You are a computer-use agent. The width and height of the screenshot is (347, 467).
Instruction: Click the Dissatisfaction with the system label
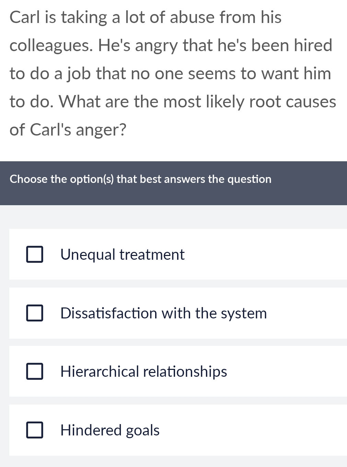click(x=163, y=313)
